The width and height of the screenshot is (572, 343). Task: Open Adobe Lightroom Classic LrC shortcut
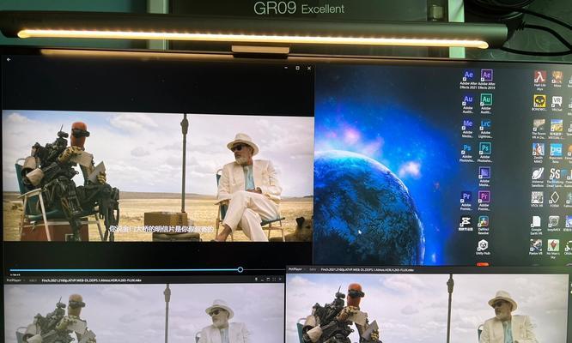pyautogui.click(x=485, y=129)
